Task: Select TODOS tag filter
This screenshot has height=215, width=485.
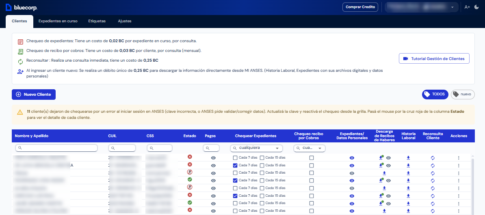Action: [x=435, y=94]
